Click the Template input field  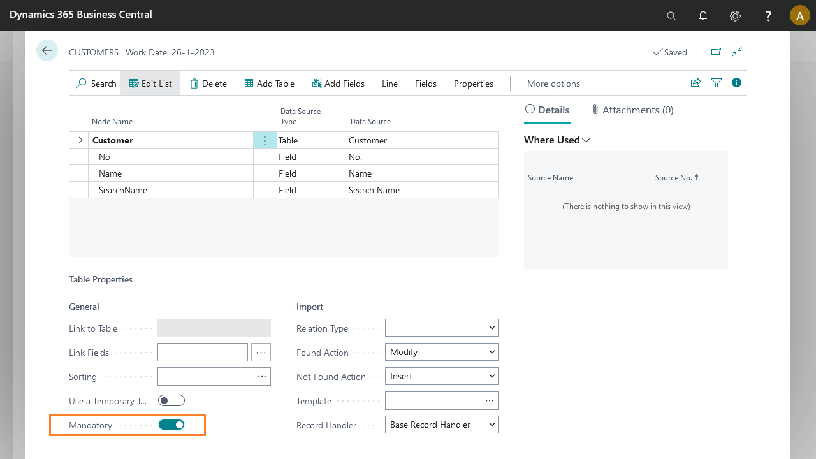[442, 401]
